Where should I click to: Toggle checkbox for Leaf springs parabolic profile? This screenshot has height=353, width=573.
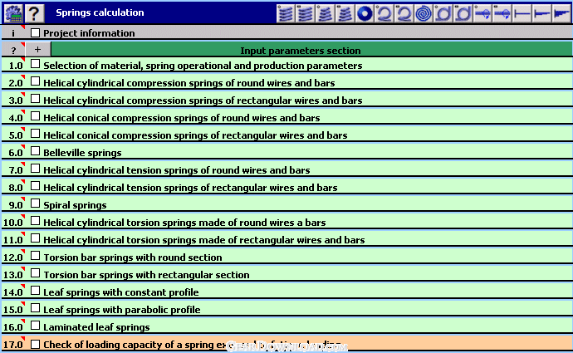(35, 308)
